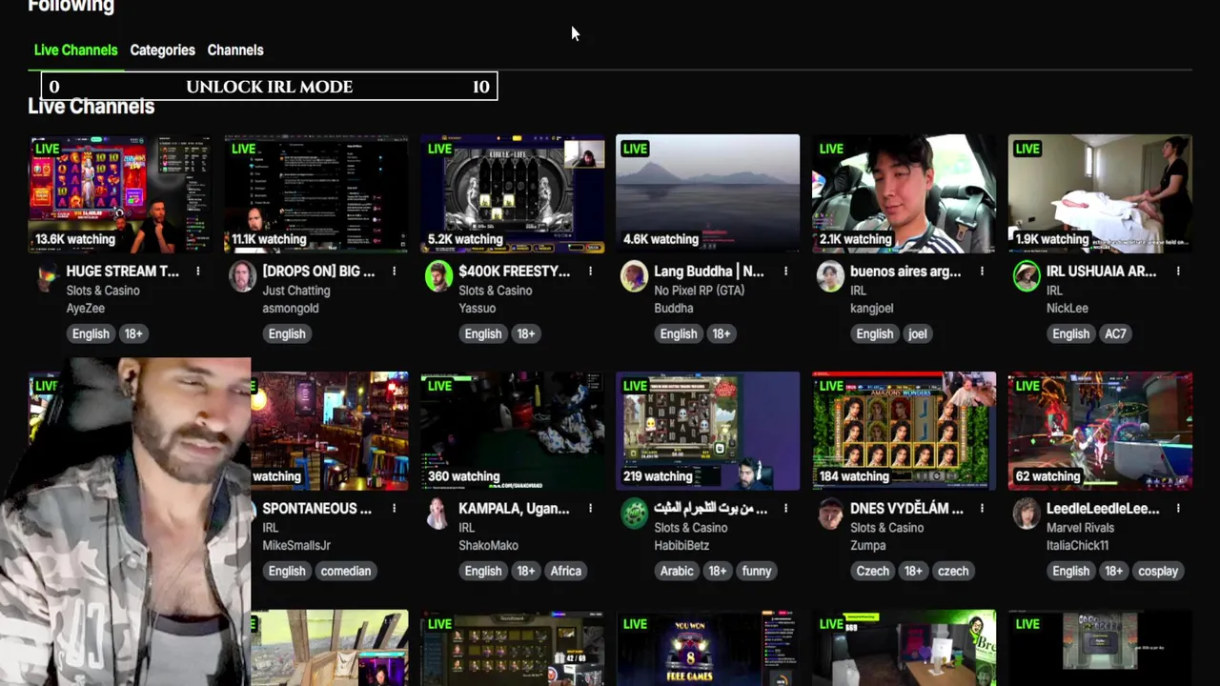Open the asmongold channel name link
The width and height of the screenshot is (1220, 686).
(292, 309)
